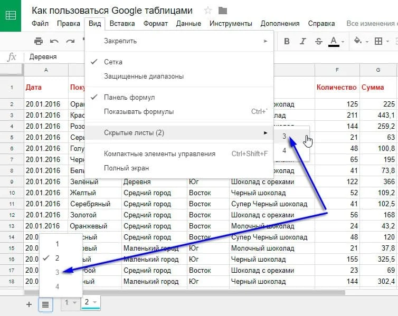This screenshot has width=398, height=316.
Task: Open the Вставка menu
Action: coord(122,24)
